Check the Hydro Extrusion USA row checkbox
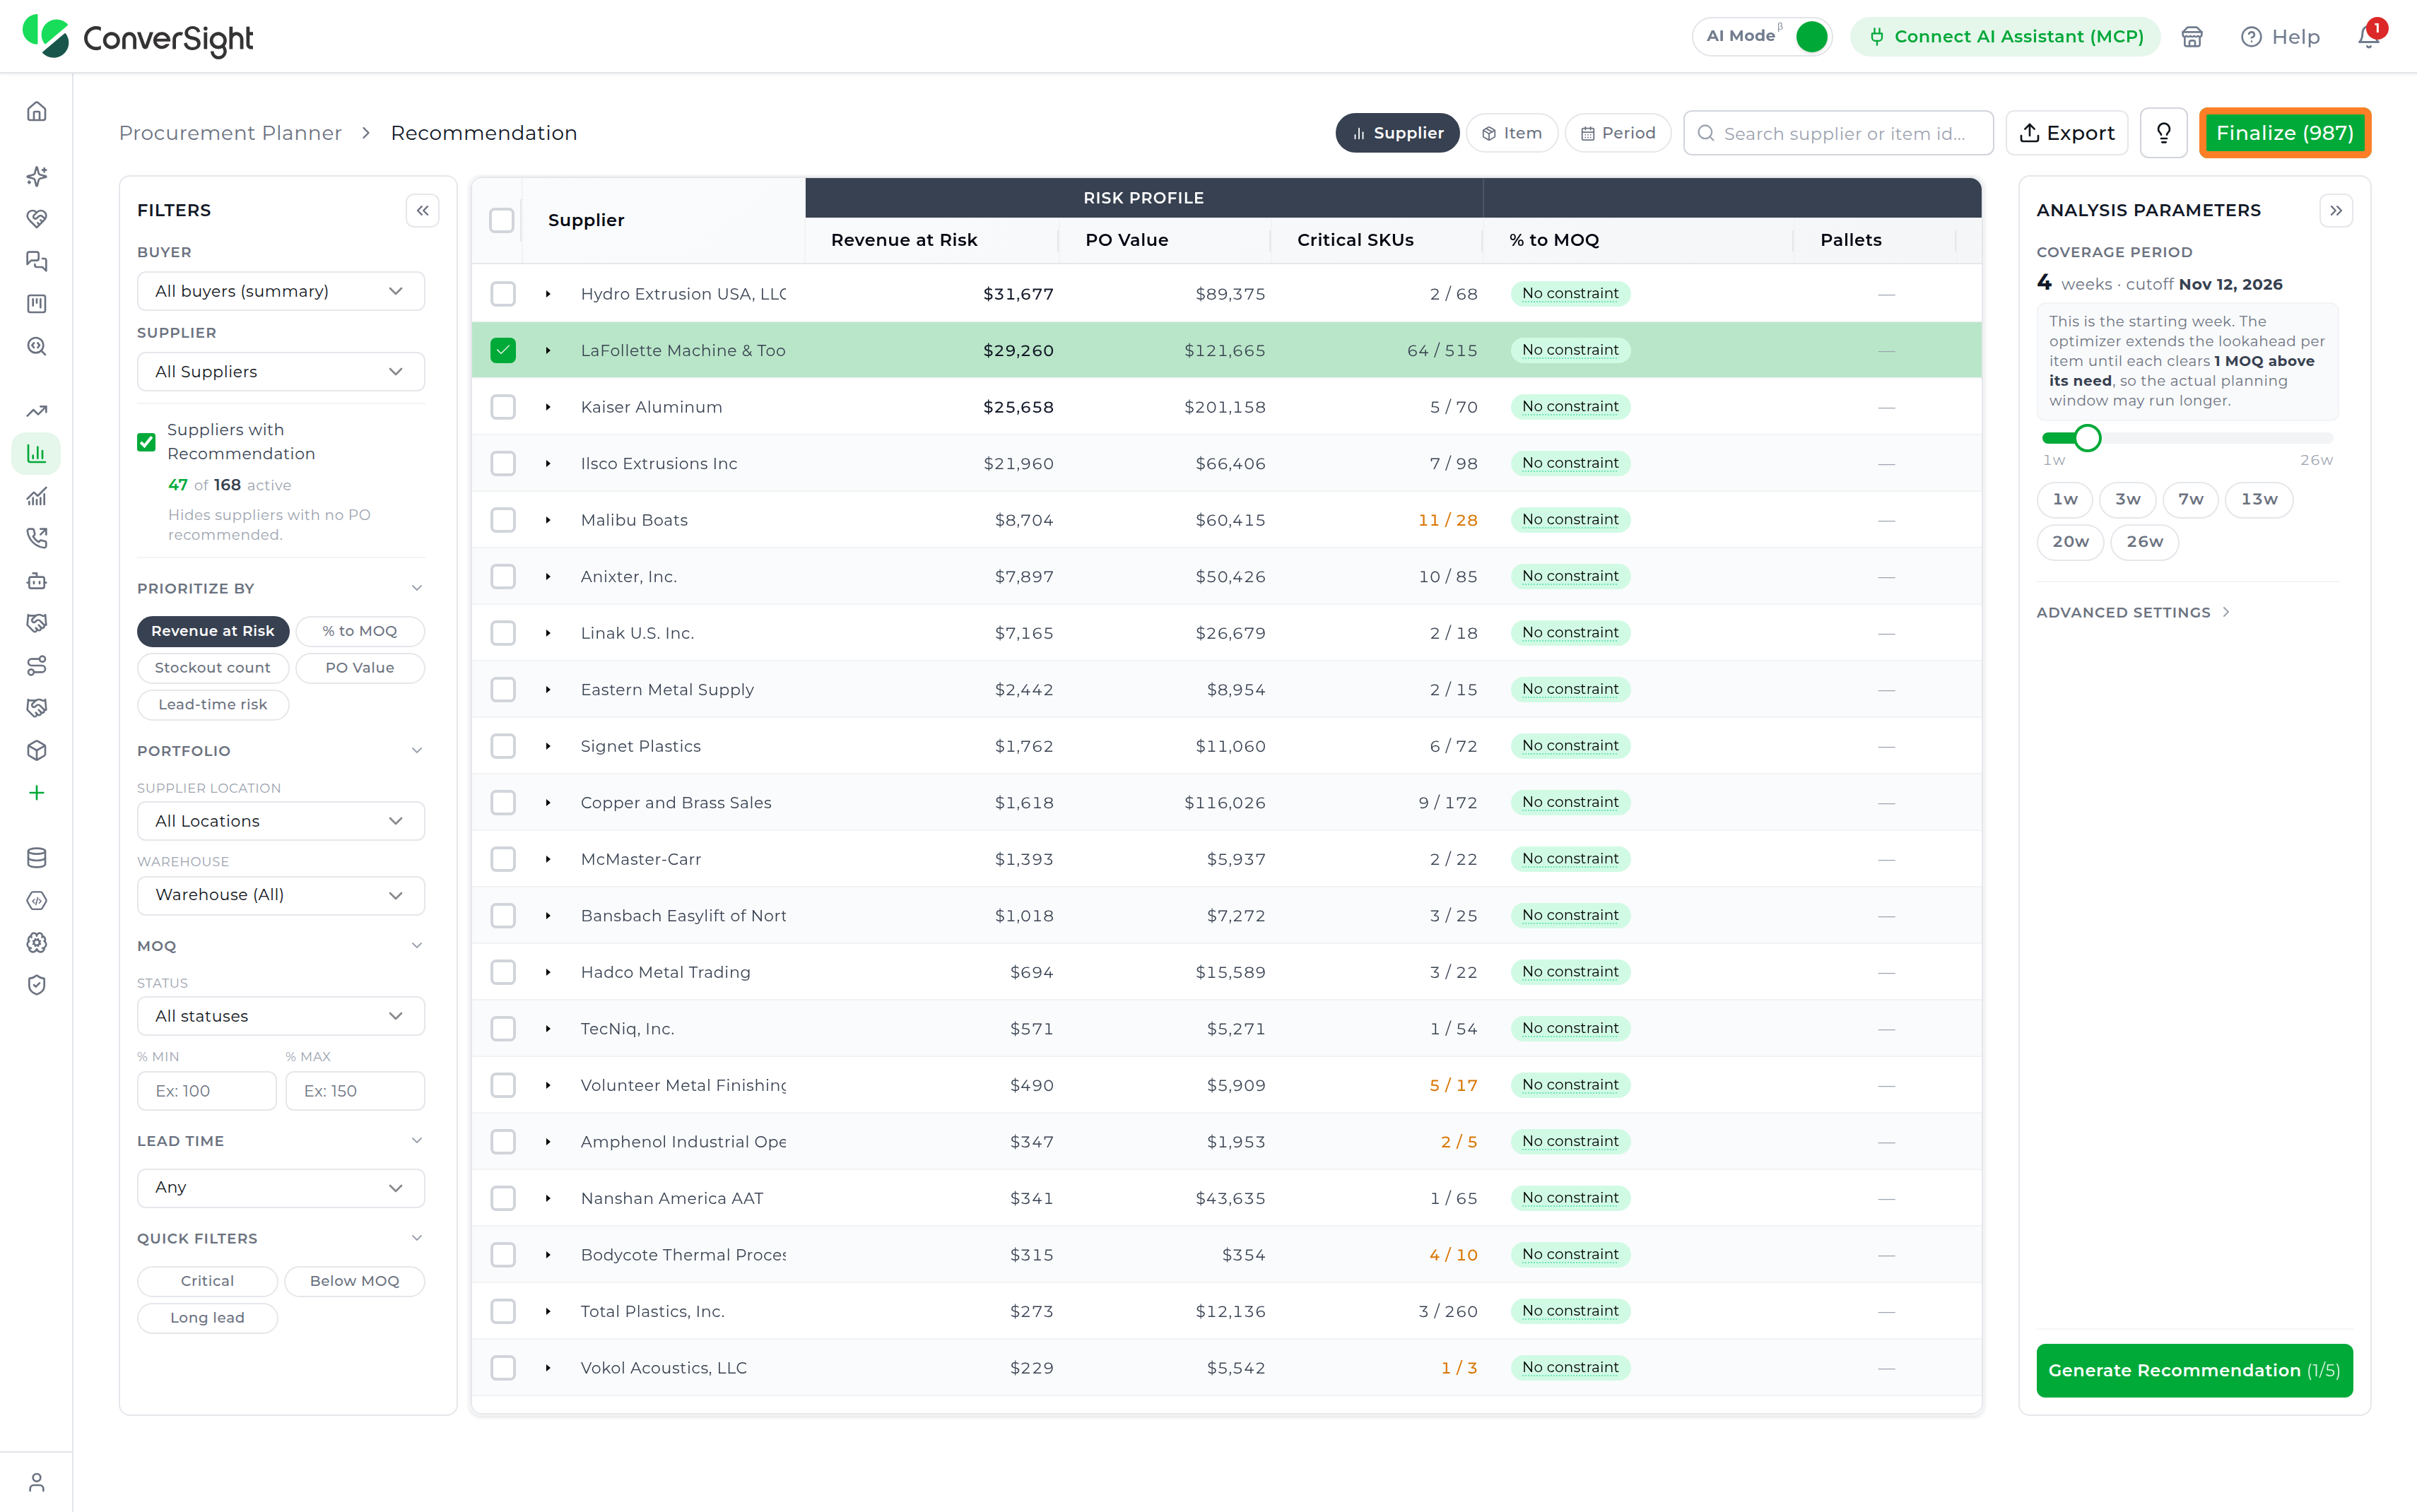This screenshot has width=2417, height=1512. click(503, 294)
